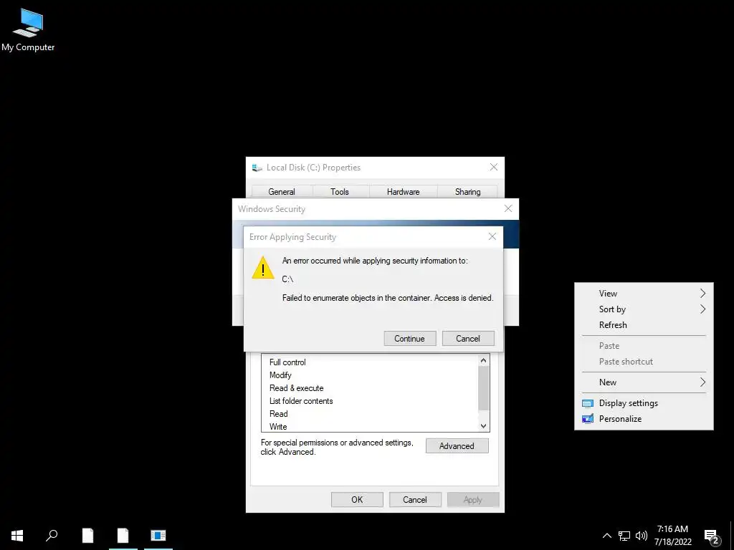The height and width of the screenshot is (550, 734).
Task: Click permissions list scroll down arrow
Action: tap(484, 426)
